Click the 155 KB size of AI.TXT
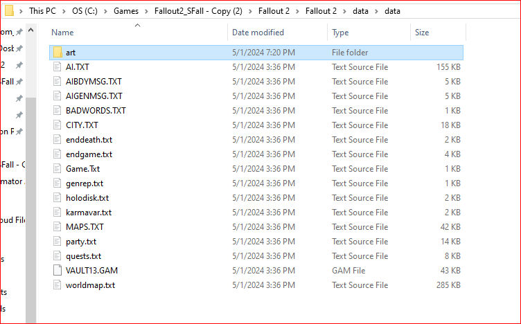Screen dimensions: 521x324 [x=448, y=66]
